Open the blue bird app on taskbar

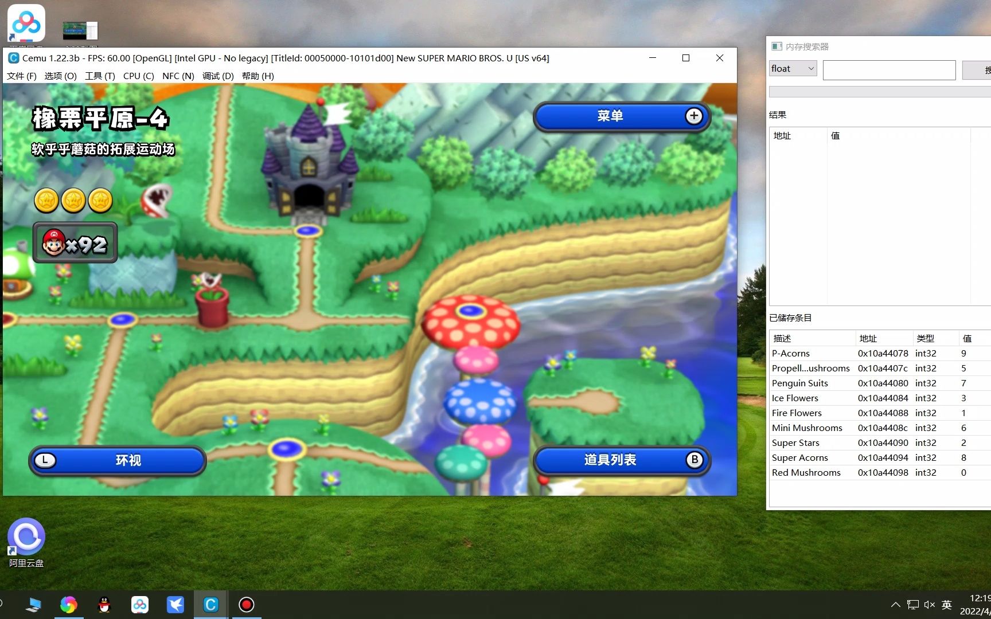click(x=175, y=605)
